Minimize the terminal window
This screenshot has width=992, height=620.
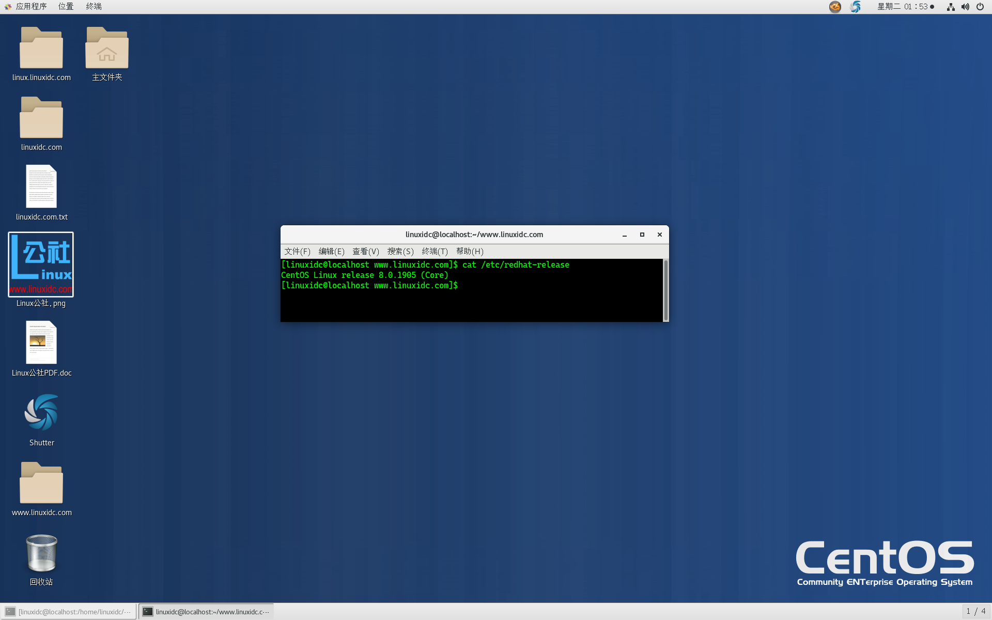pos(625,235)
